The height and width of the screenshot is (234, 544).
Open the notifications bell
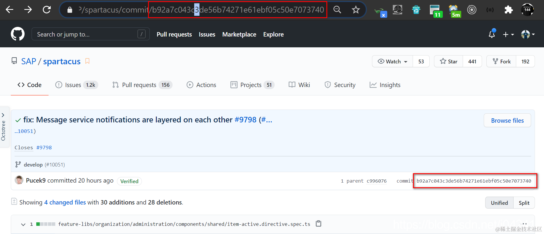(x=492, y=34)
